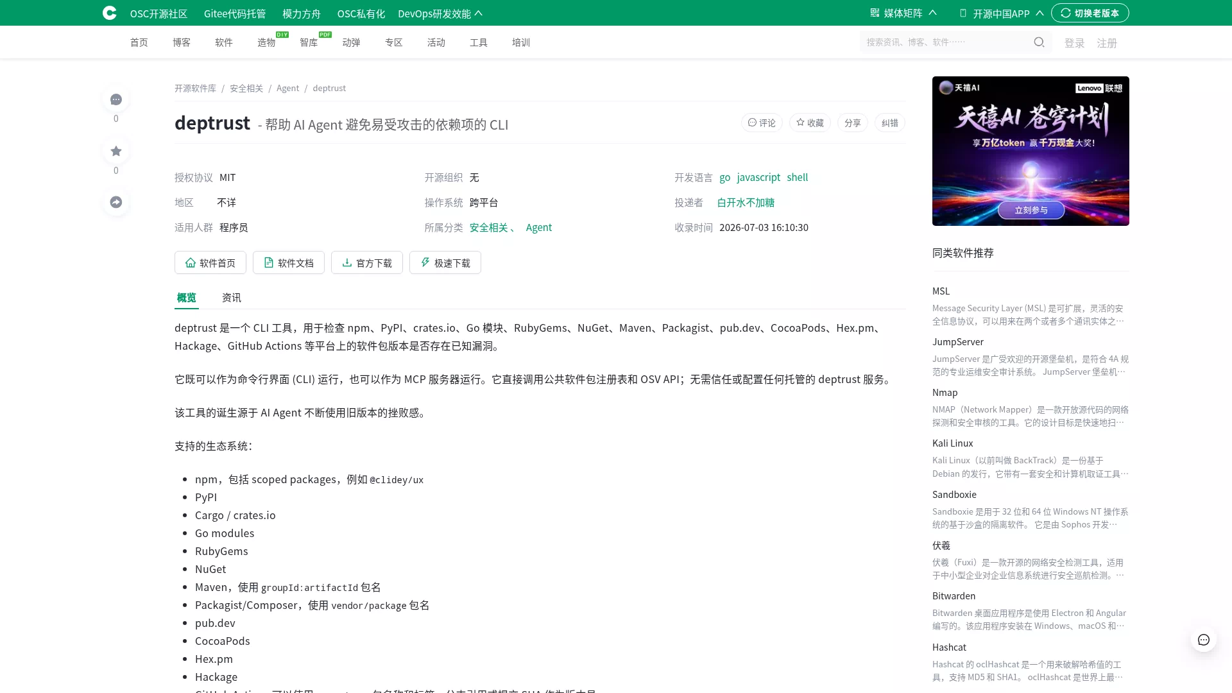Click the 评论 button near title
This screenshot has height=693, width=1232.
click(762, 123)
